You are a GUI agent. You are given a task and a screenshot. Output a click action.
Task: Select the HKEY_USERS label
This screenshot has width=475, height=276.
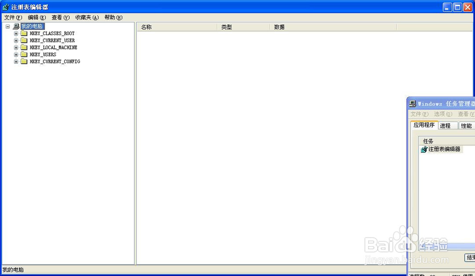point(43,55)
